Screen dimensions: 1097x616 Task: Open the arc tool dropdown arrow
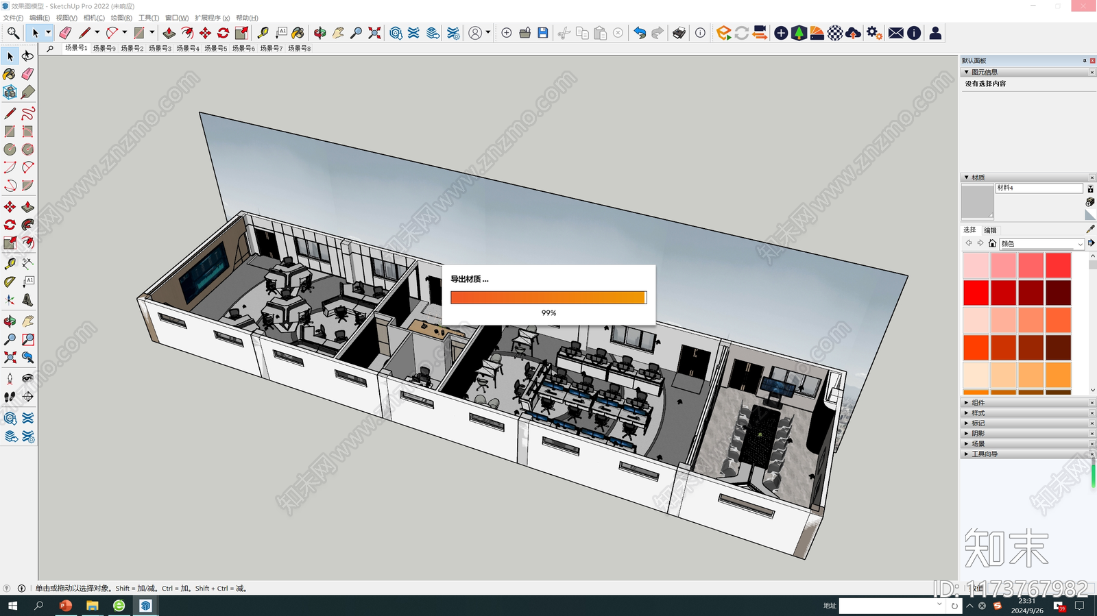[124, 33]
